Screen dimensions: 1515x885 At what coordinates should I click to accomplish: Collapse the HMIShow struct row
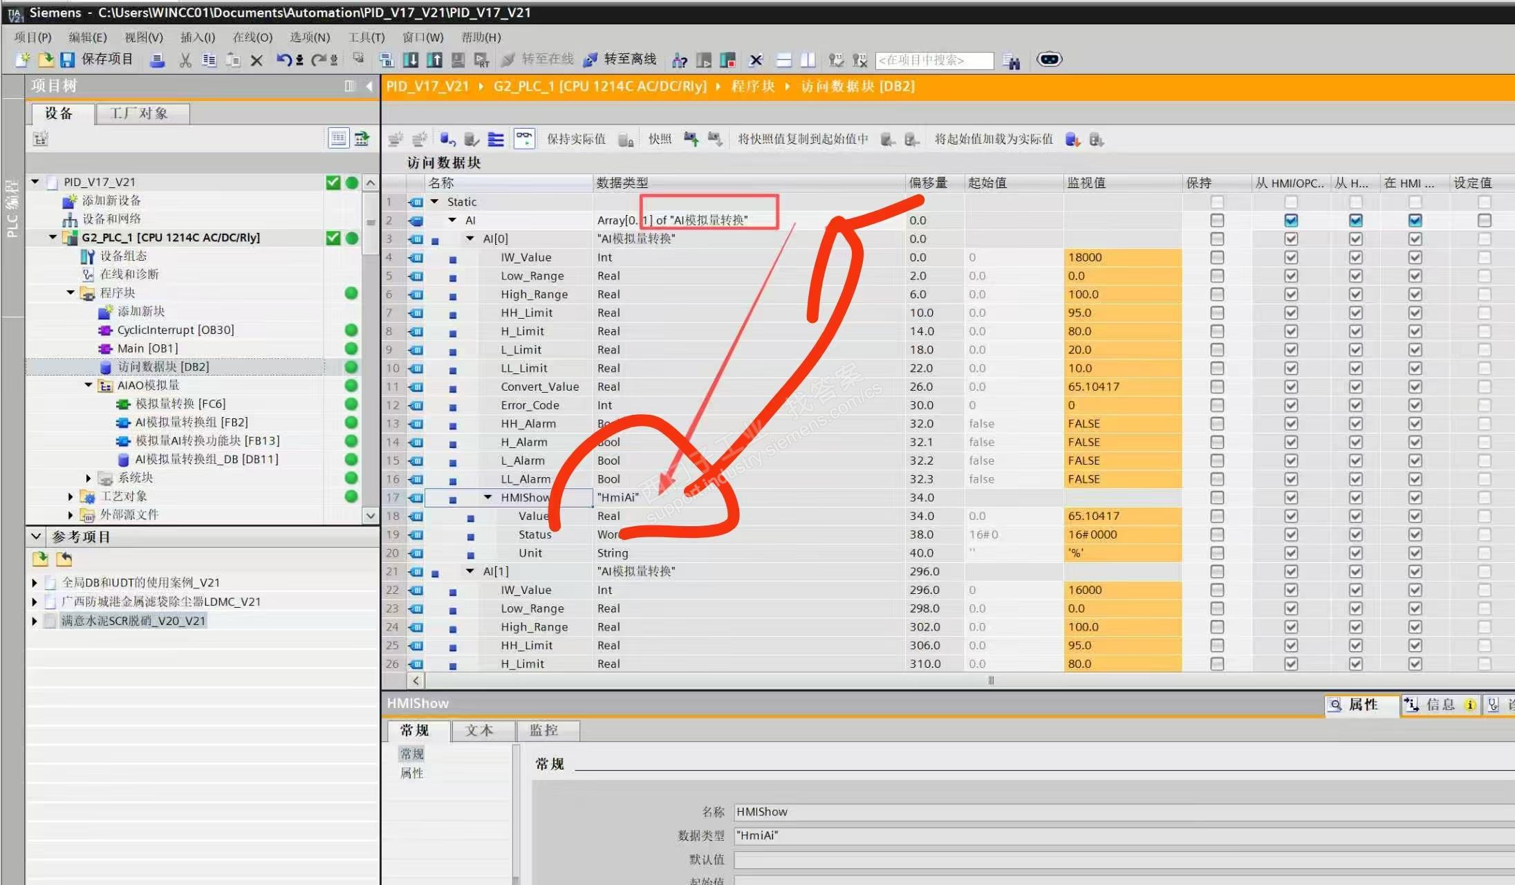click(487, 497)
